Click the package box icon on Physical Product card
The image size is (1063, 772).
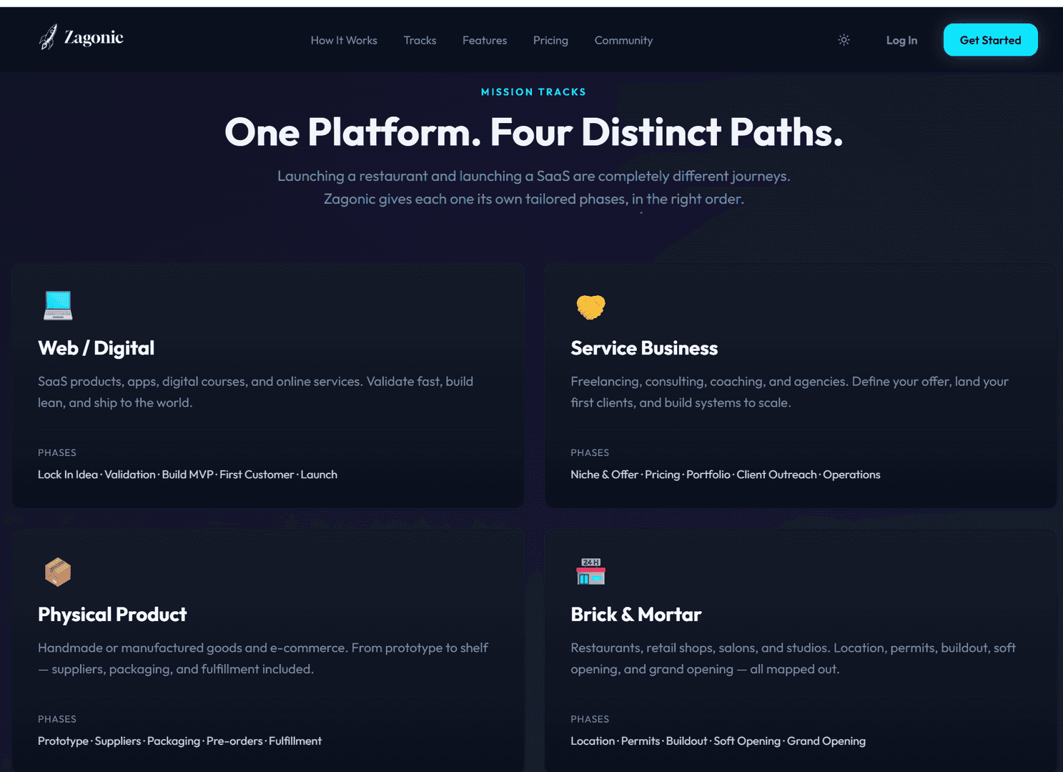tap(58, 572)
